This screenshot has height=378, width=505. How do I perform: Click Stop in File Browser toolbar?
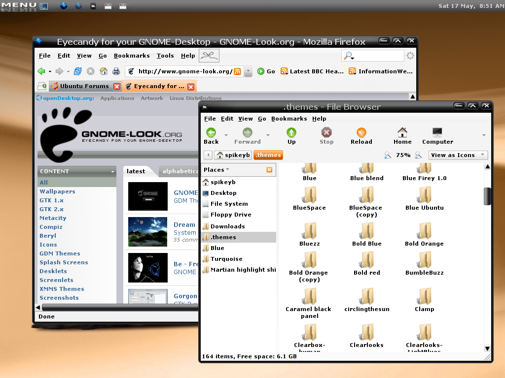pos(326,136)
